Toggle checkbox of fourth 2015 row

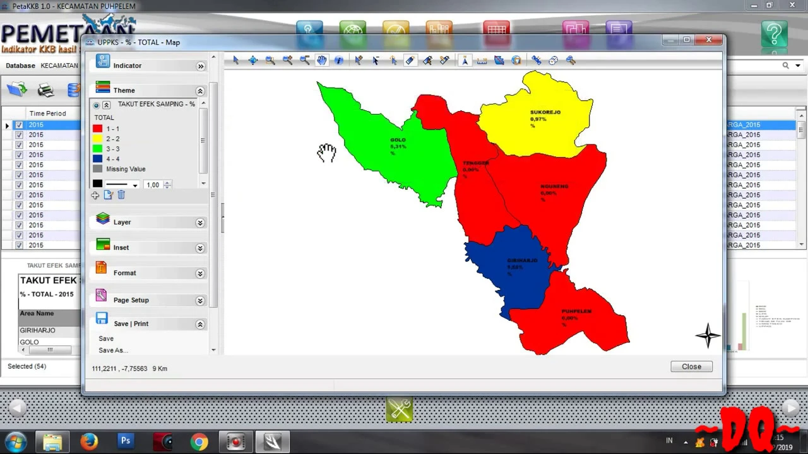[19, 155]
